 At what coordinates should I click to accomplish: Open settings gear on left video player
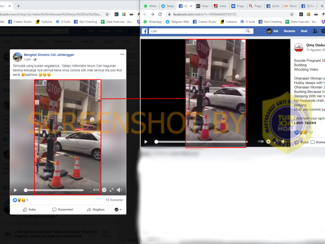104,190
